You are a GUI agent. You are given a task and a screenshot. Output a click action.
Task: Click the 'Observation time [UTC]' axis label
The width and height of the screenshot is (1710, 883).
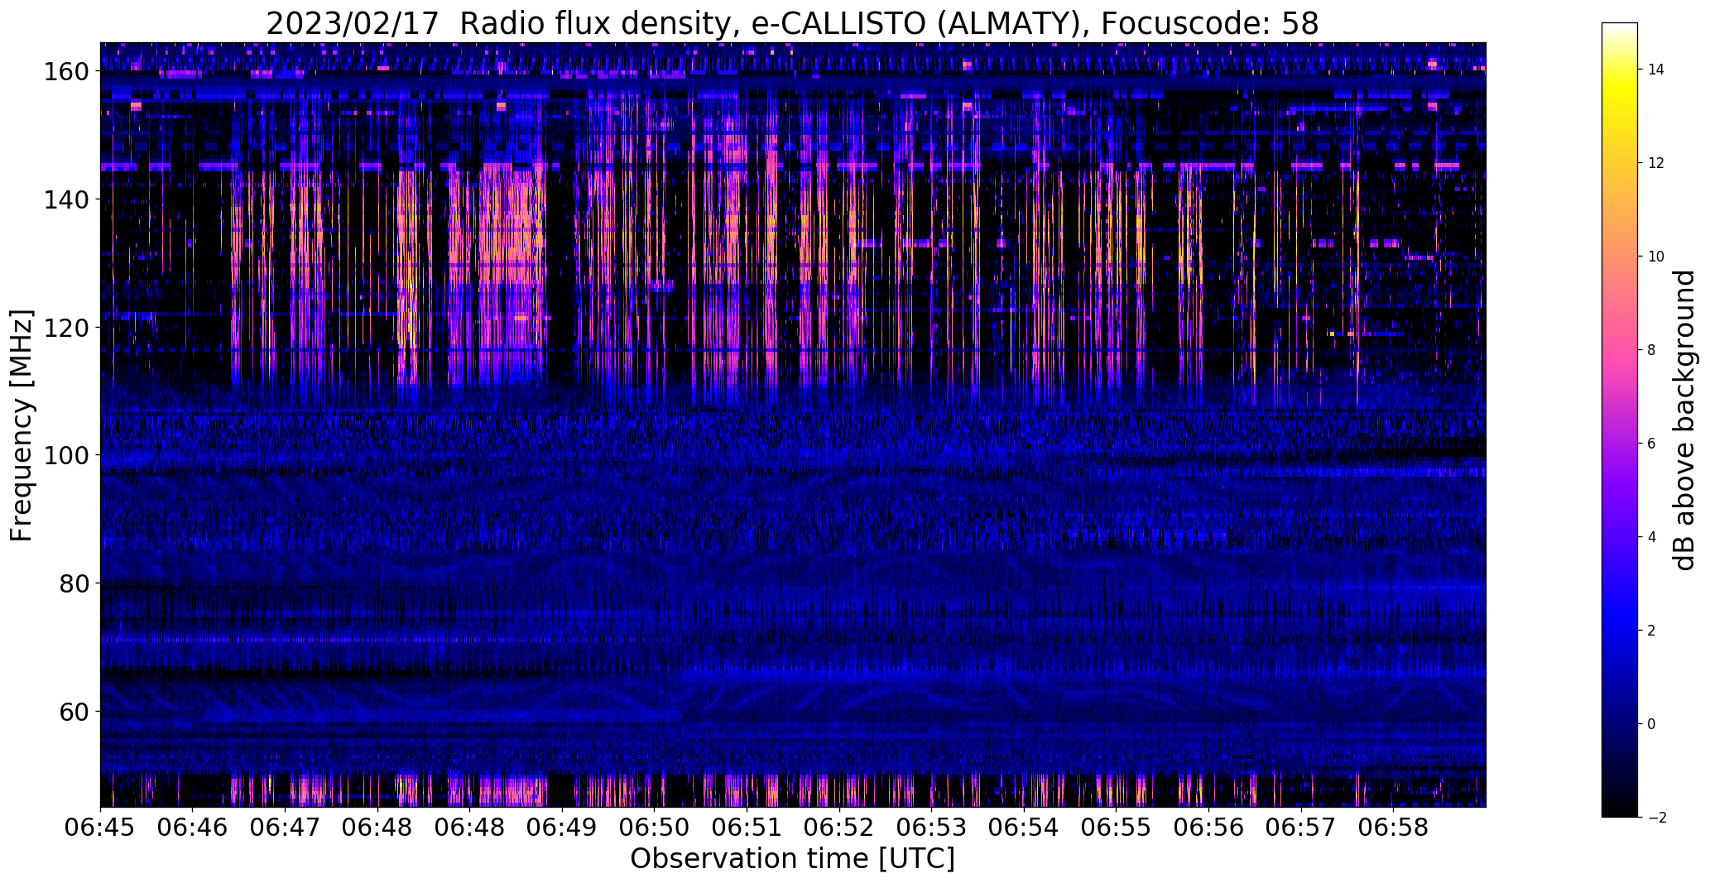792,859
